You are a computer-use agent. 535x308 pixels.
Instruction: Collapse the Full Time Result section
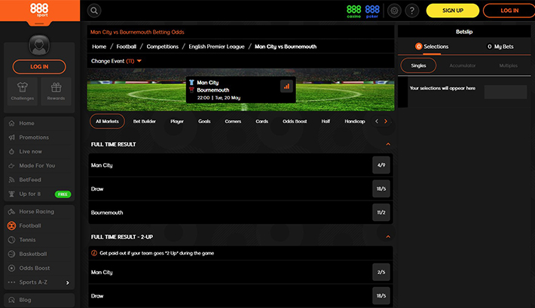(388, 144)
